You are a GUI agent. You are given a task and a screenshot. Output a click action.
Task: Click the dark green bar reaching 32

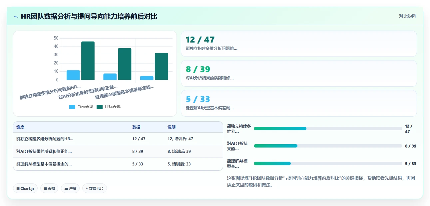pyautogui.click(x=162, y=66)
